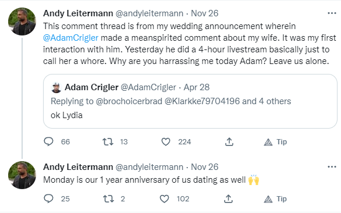Open Nov 26 timestamp of the first tweet
The image size is (341, 213).
[204, 13]
